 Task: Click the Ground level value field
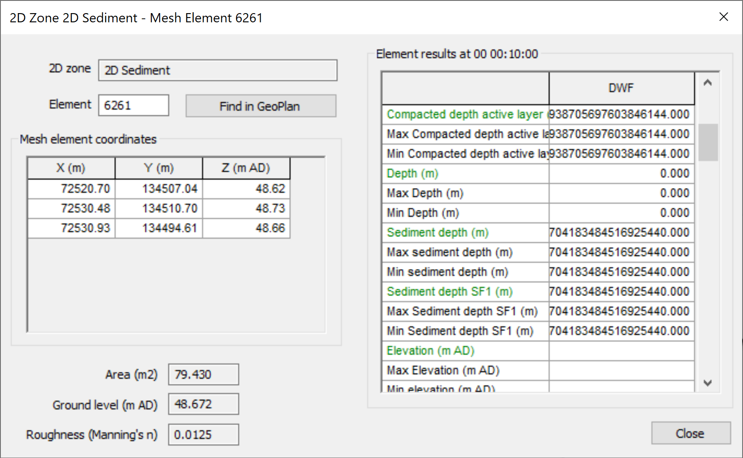203,404
